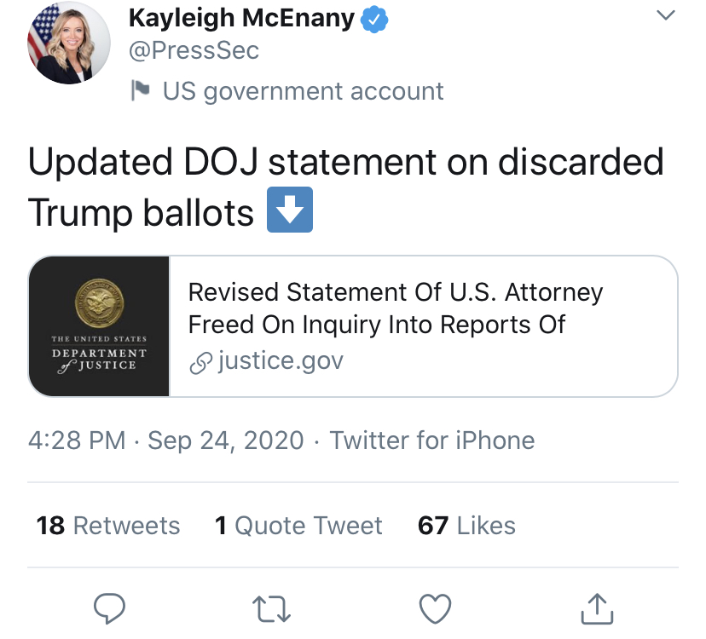The image size is (706, 639).
Task: Tap the @PressSec handle
Action: point(194,50)
